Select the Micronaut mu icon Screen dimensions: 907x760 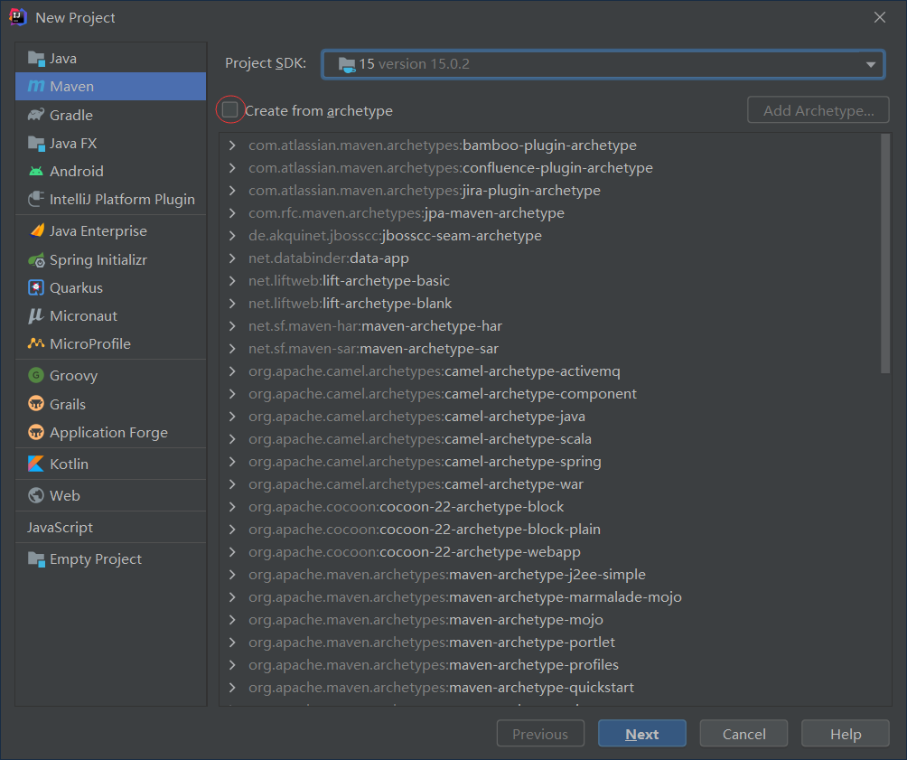[36, 315]
